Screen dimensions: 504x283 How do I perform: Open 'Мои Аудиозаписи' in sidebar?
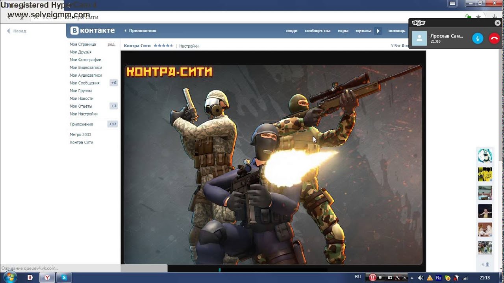[x=86, y=75]
